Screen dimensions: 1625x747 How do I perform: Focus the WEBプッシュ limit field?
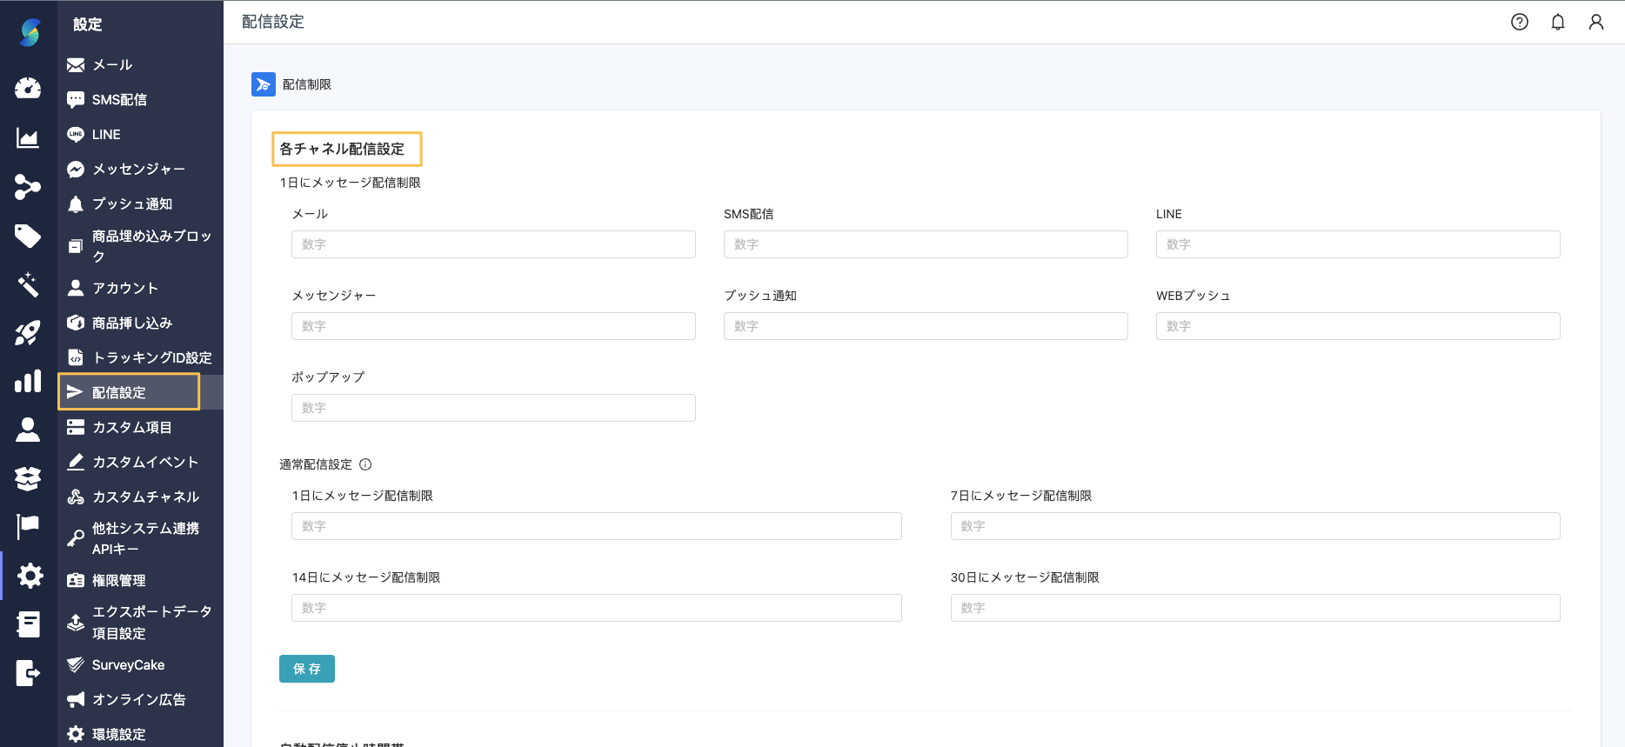1358,326
